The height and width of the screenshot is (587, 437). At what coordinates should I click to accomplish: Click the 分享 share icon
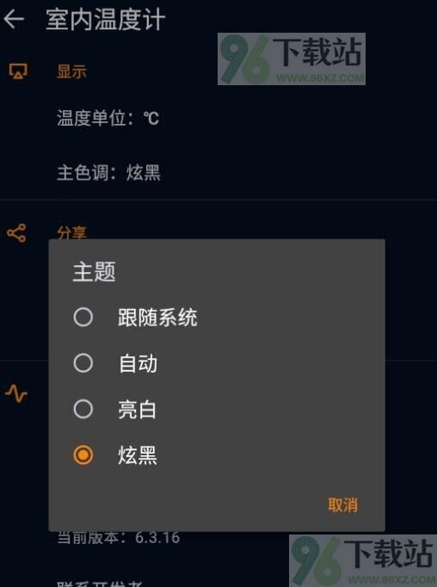tap(16, 233)
